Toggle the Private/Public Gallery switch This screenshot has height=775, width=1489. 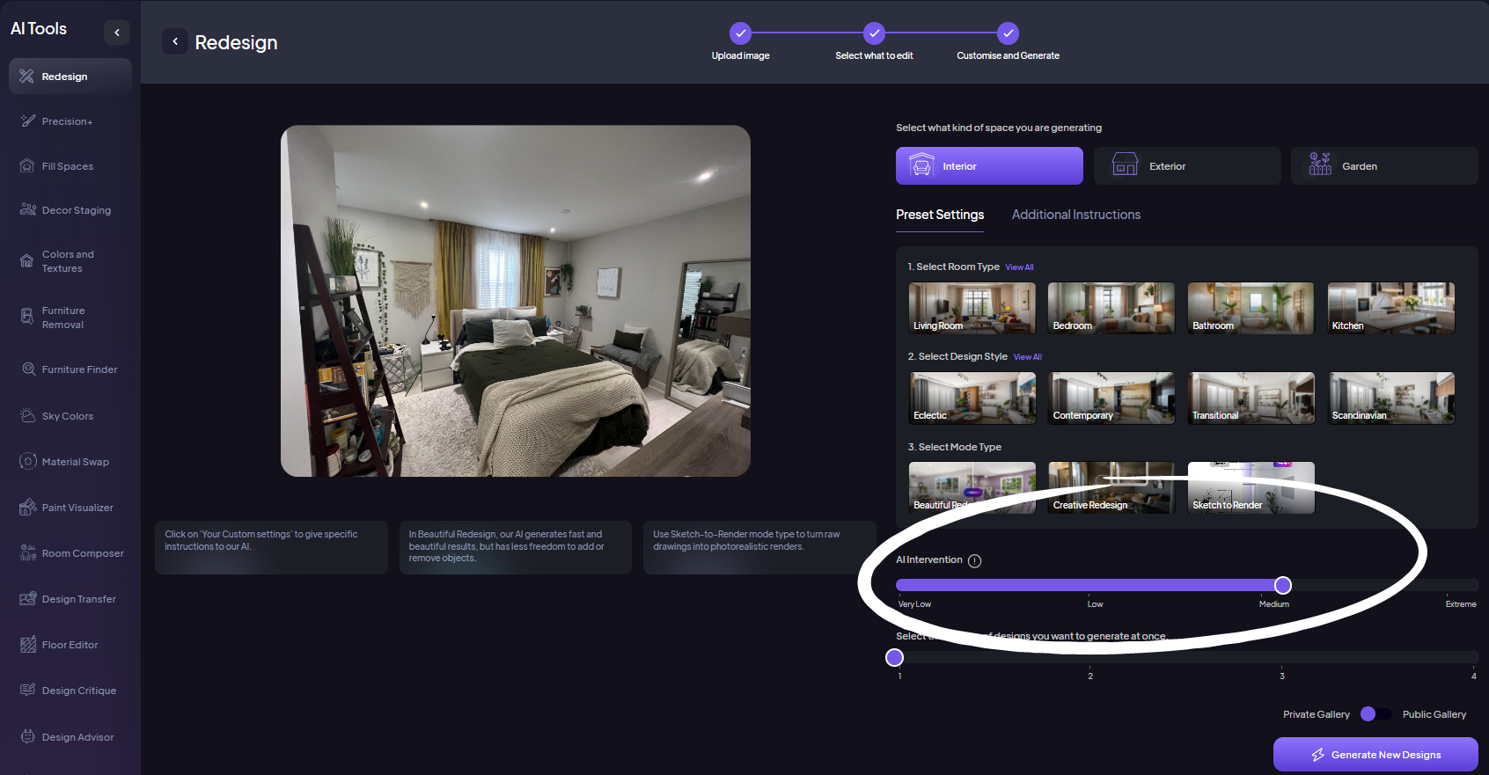coord(1375,714)
